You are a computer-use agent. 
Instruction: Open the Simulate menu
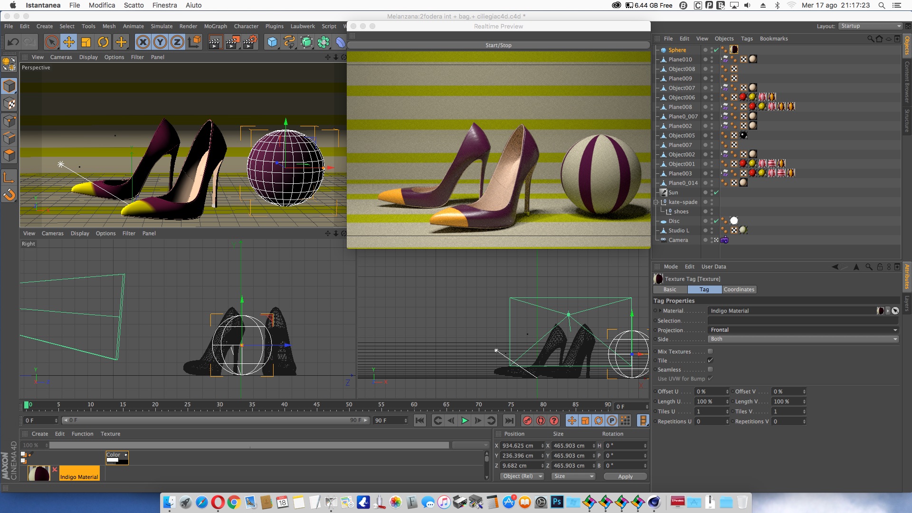click(x=161, y=26)
